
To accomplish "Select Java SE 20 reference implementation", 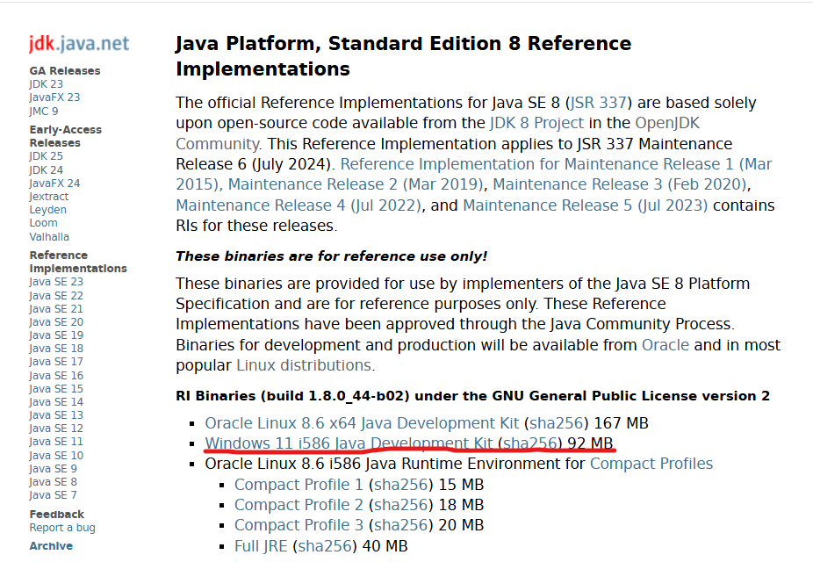I will coord(56,322).
